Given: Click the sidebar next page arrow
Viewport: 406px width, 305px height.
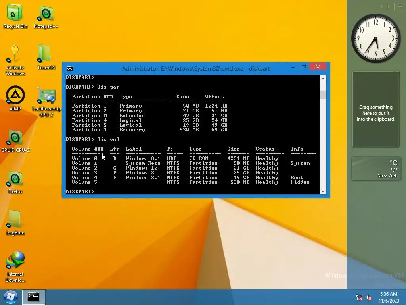Looking at the screenshot, I should click(389, 6).
